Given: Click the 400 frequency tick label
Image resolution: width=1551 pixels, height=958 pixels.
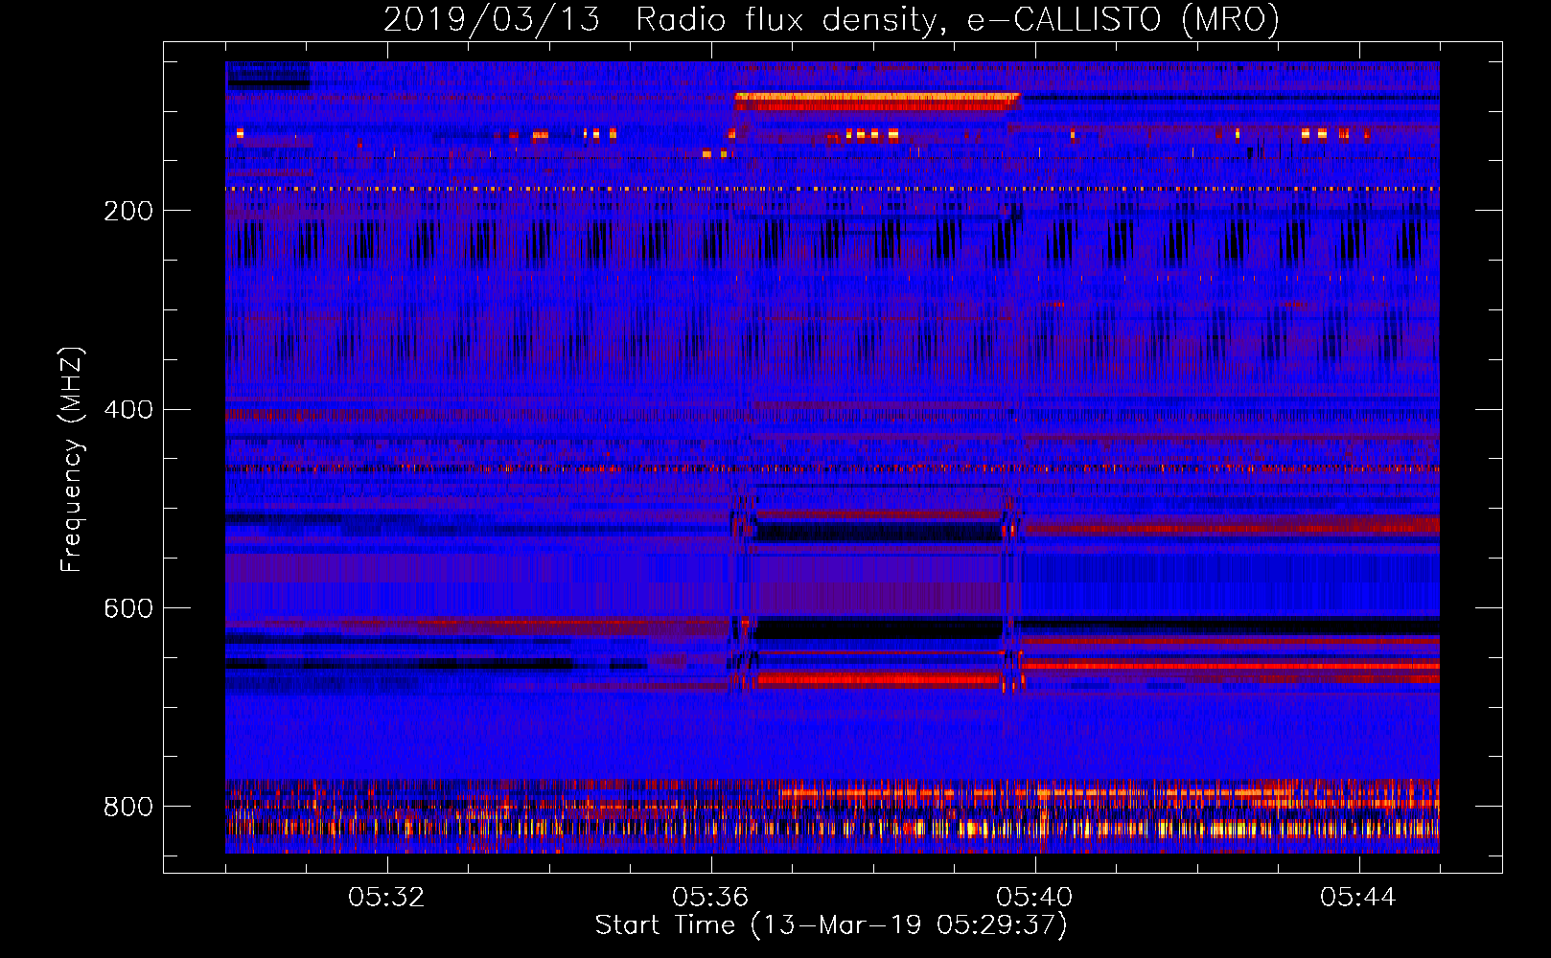Looking at the screenshot, I should [128, 410].
